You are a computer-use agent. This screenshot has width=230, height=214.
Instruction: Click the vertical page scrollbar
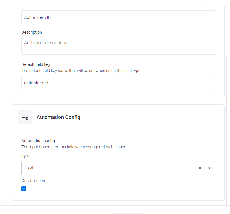(227, 131)
